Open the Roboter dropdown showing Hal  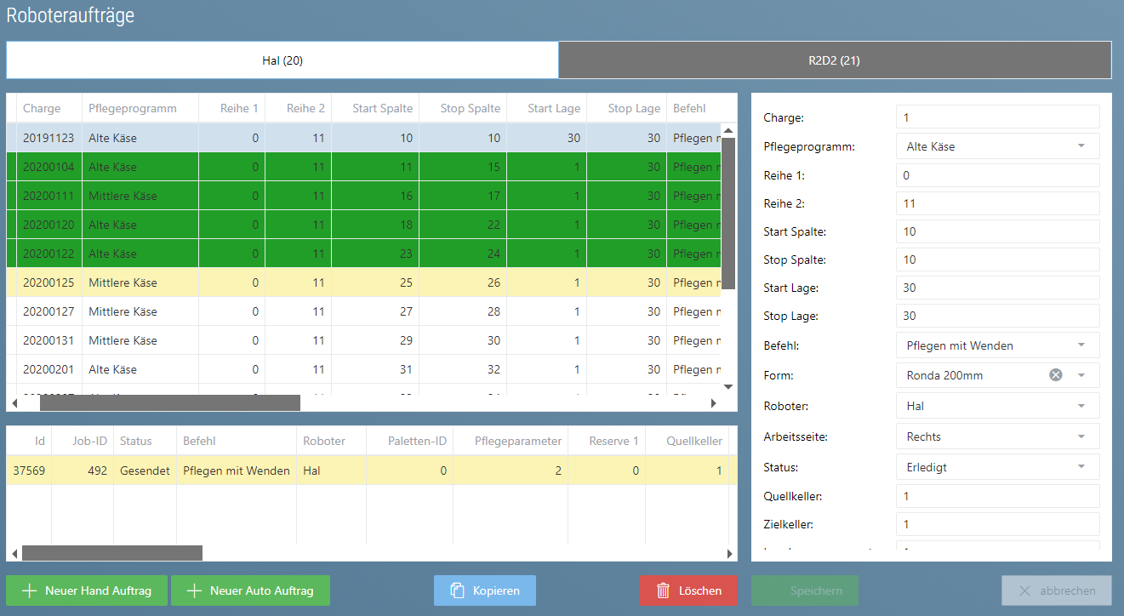(998, 406)
